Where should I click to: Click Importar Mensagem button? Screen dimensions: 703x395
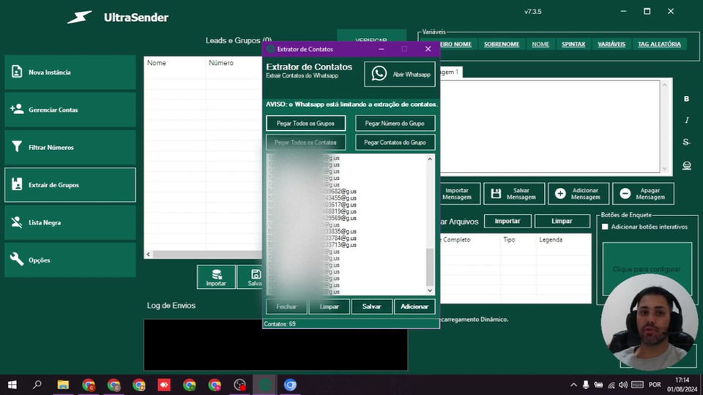point(460,193)
